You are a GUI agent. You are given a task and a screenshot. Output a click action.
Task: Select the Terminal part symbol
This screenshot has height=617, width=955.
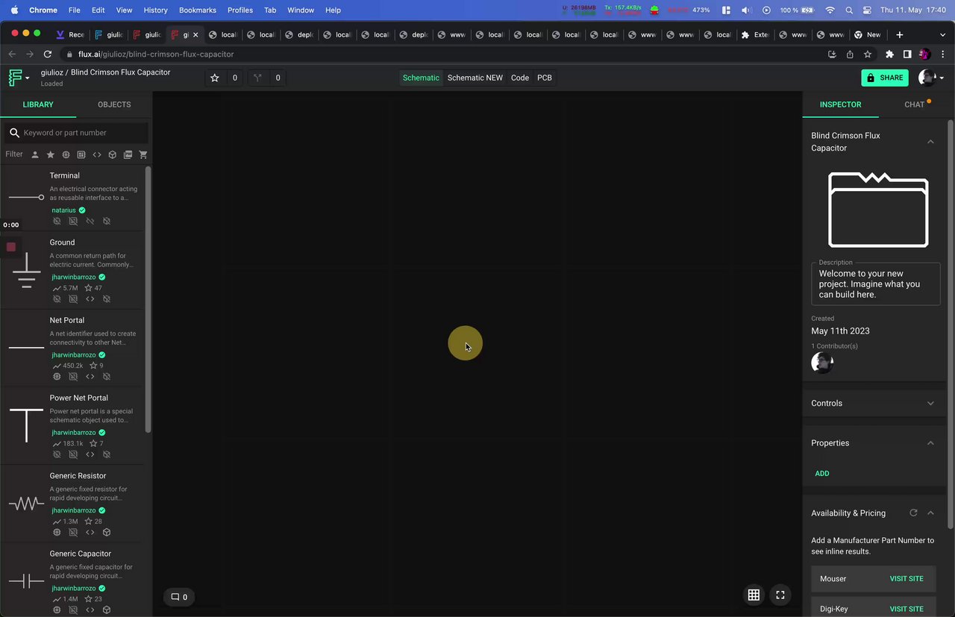[x=27, y=197]
